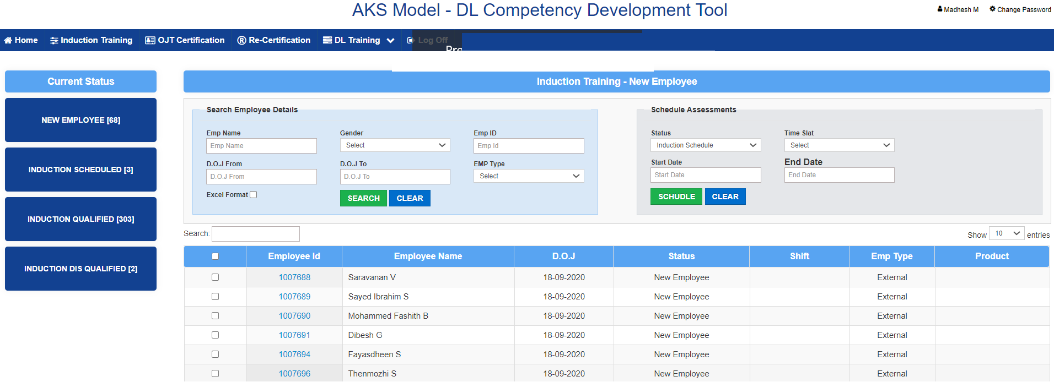Check the row for Fayasdheen S
Image resolution: width=1054 pixels, height=382 pixels.
click(215, 354)
